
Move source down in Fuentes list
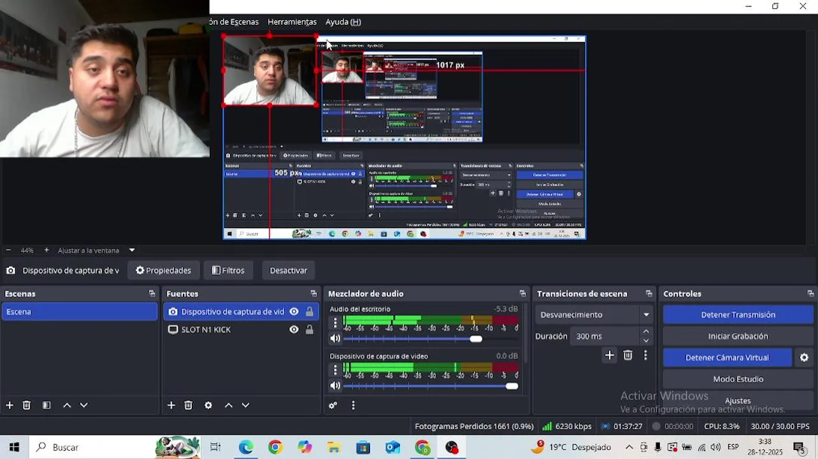point(245,405)
